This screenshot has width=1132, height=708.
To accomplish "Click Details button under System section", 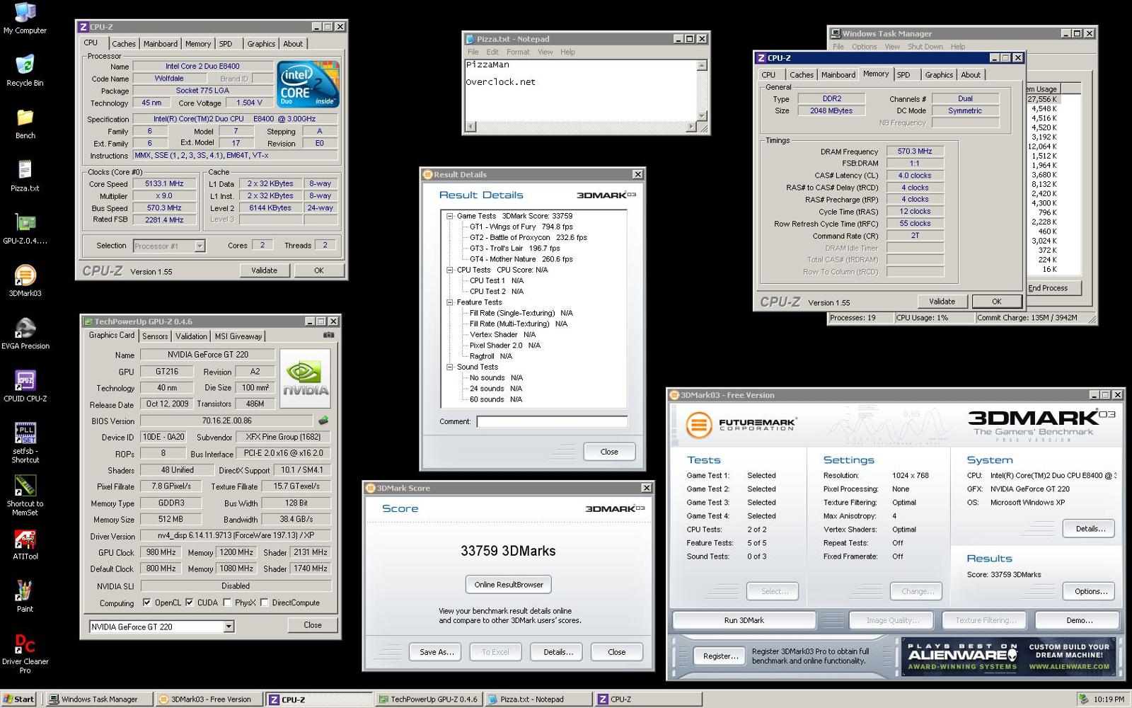I will click(1090, 529).
